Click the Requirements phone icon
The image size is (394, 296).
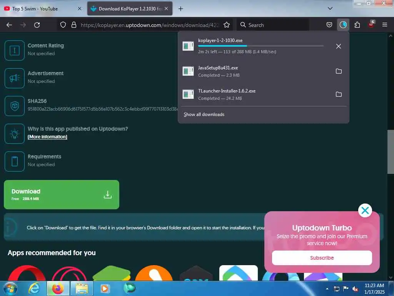(15, 161)
